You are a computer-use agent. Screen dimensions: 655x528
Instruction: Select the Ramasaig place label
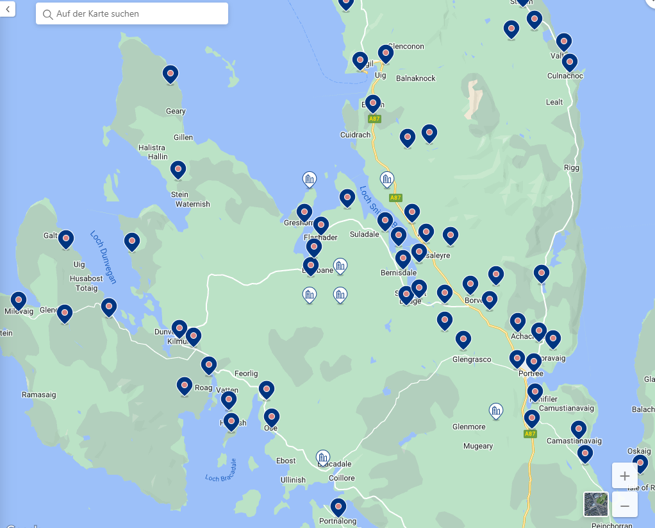pos(39,395)
